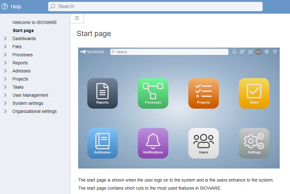Open the Processes topic in sidebar
The image size is (290, 194).
click(23, 55)
